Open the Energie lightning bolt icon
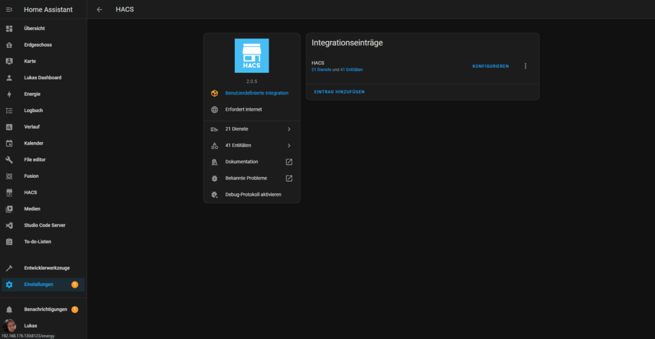The width and height of the screenshot is (655, 339). 9,94
